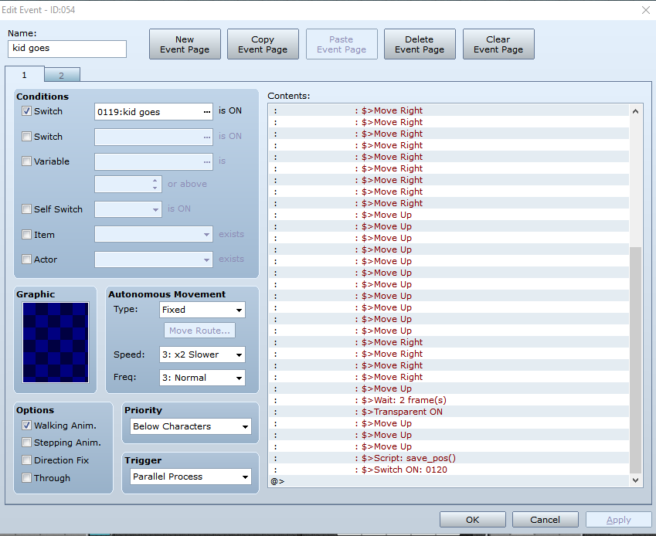Open the second Switch selection dialog
656x536 pixels.
(207, 137)
